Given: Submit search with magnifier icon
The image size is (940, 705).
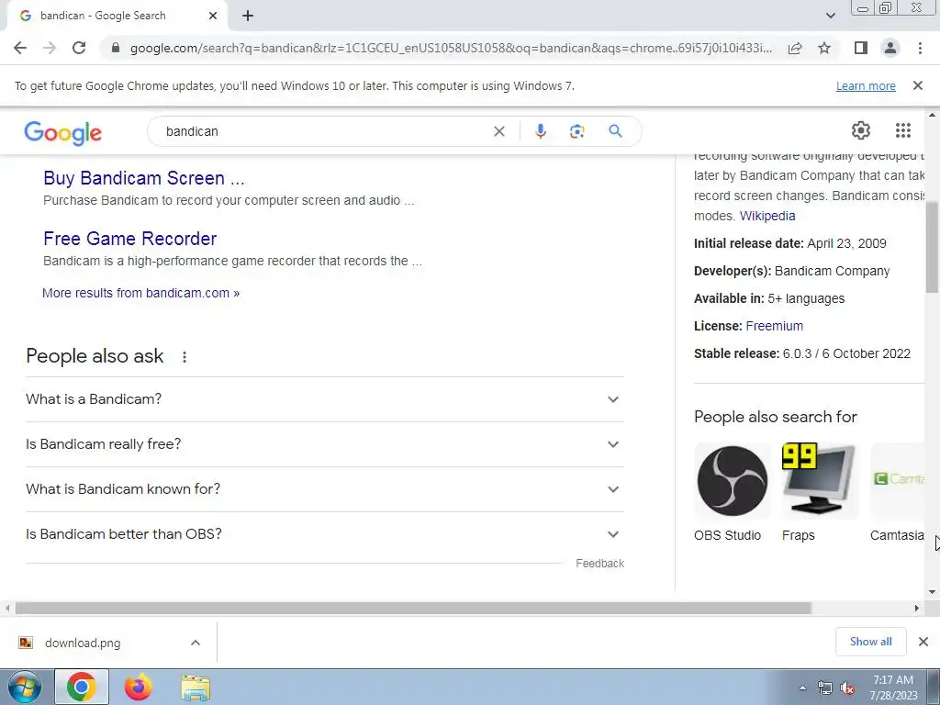Looking at the screenshot, I should (615, 131).
